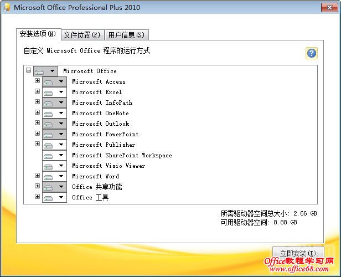Click the Office setup icon in title bar
This screenshot has height=277, width=341.
pos(7,7)
